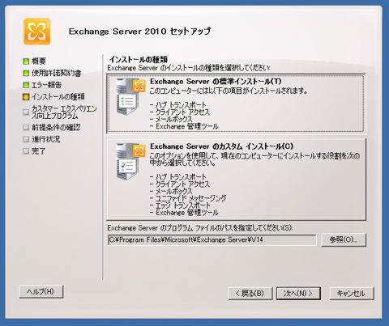Open the インストールの種類 step in sidebar
389x326 pixels.
(58, 97)
